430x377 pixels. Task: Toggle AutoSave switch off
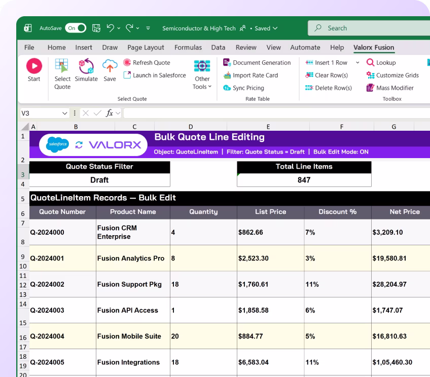(x=76, y=28)
